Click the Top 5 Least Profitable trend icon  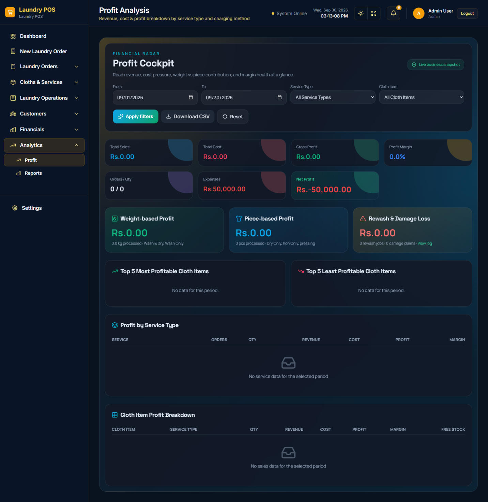coord(301,271)
